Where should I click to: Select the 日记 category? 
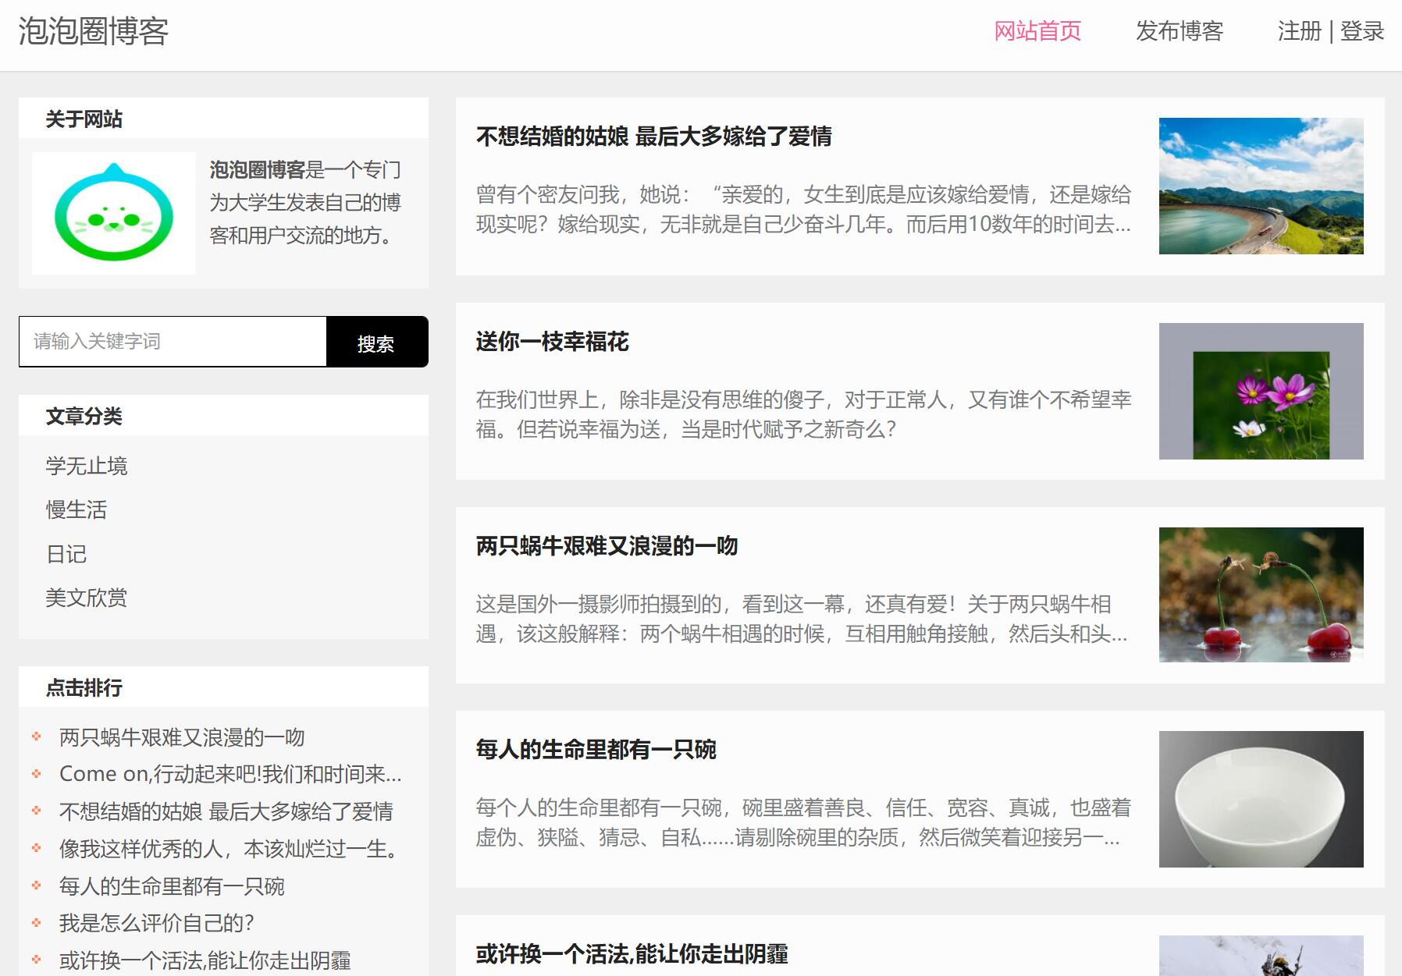point(66,555)
